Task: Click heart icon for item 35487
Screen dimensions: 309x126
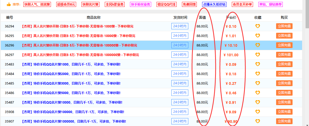Action: pyautogui.click(x=258, y=102)
